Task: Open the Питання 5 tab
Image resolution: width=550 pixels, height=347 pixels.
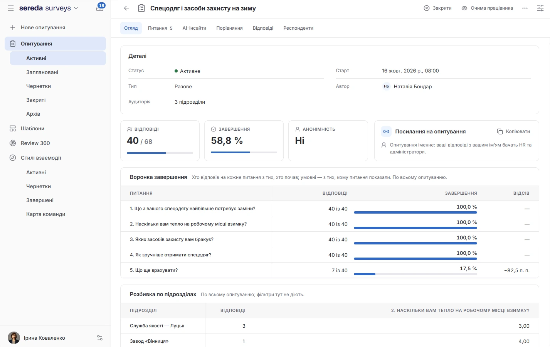Action: (160, 28)
